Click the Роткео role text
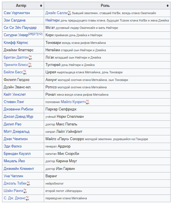 (51, 87)
